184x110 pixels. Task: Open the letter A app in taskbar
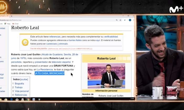click(x=23, y=99)
